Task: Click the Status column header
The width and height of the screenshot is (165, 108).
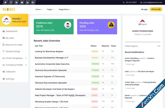Action: click(x=93, y=46)
